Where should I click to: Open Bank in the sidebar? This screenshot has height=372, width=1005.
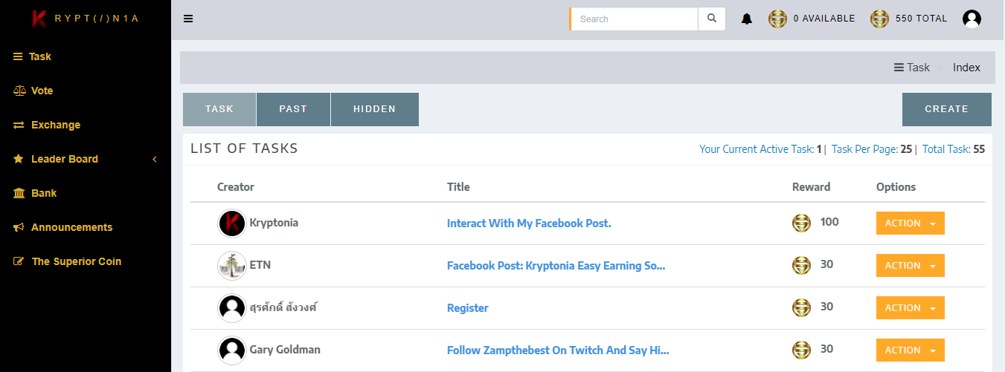[44, 193]
